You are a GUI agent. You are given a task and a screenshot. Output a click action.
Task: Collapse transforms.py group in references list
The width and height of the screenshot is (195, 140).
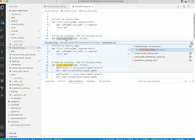click(x=133, y=46)
